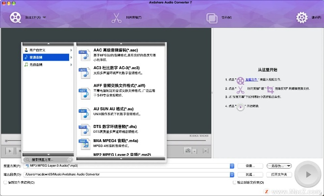Image resolution: width=324 pixels, height=196 pixels.
Task: Start conversion with the large round play button
Action: tap(308, 174)
